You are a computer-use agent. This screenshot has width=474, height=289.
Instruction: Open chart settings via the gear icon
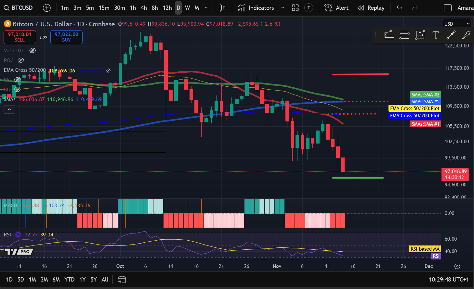[x=457, y=266]
